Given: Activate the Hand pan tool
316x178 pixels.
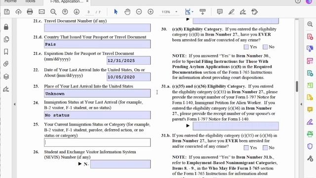Looking at the screenshot, I should [127, 12].
